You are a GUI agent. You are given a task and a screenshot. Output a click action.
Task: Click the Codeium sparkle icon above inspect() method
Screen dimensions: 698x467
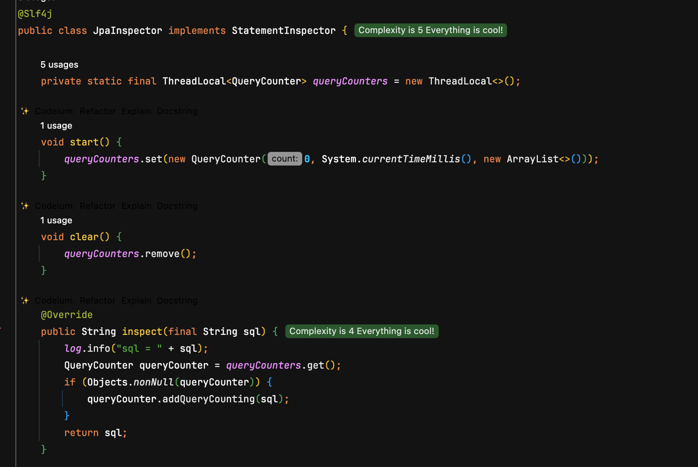[25, 301]
